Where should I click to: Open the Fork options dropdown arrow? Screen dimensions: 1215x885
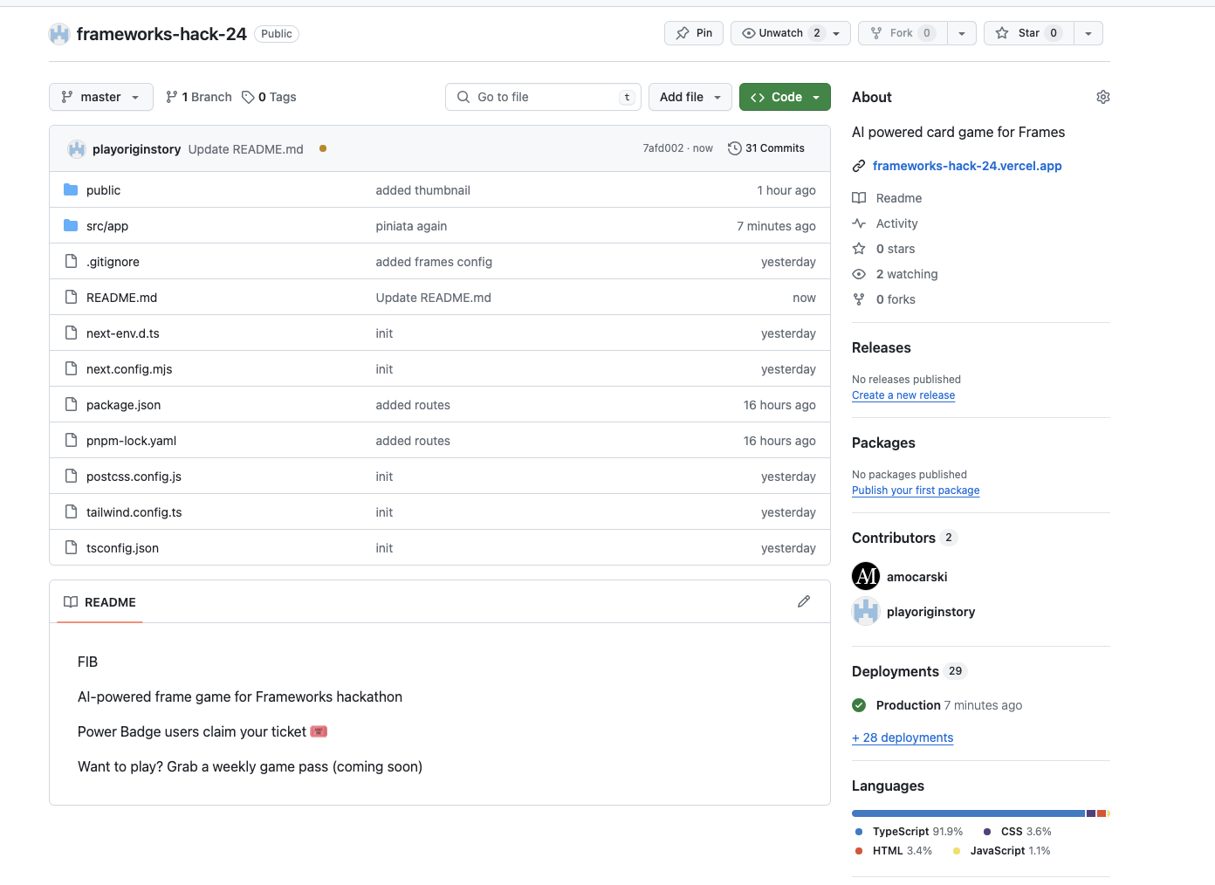pyautogui.click(x=962, y=33)
